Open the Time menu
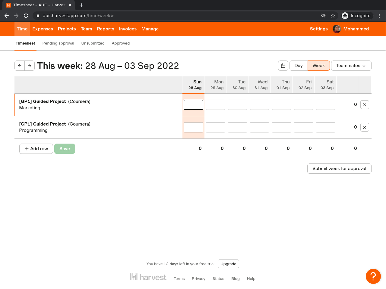 tap(22, 29)
